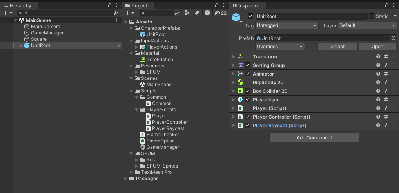
Task: Click the Add Component button
Action: point(314,138)
